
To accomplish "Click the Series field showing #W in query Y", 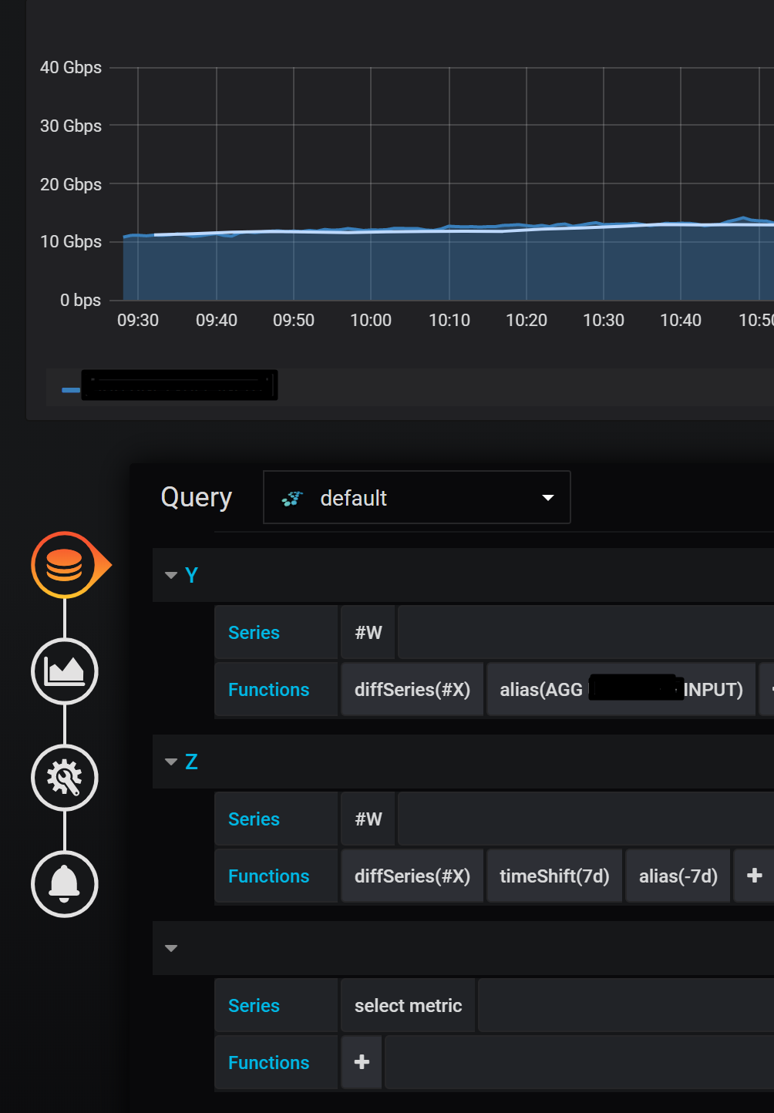I will pyautogui.click(x=368, y=632).
